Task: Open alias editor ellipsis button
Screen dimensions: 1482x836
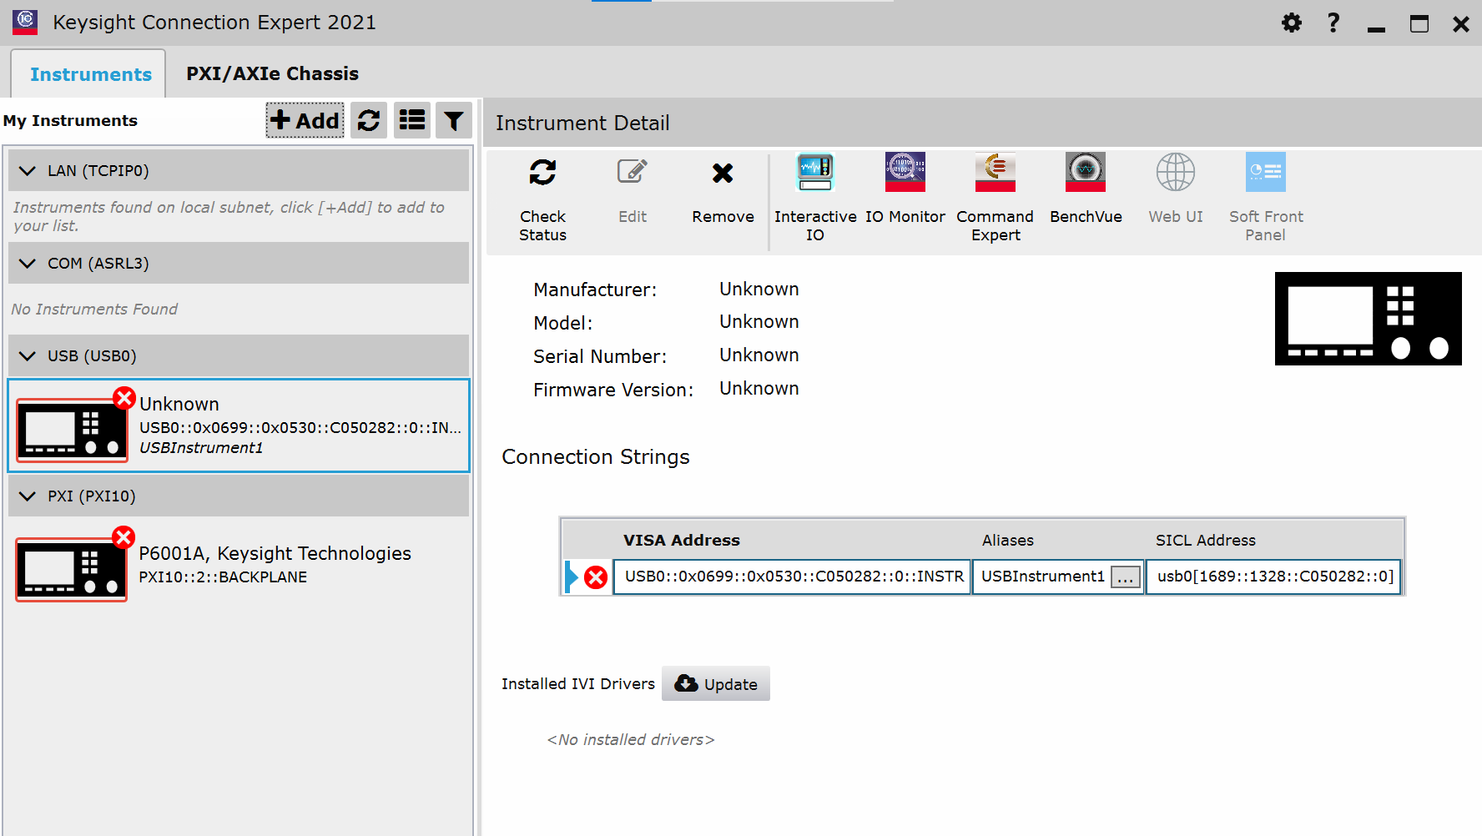Action: 1126,577
